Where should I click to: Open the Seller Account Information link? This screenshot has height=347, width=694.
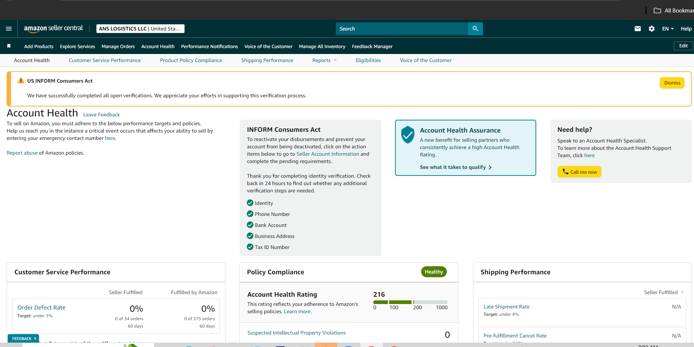tap(328, 154)
